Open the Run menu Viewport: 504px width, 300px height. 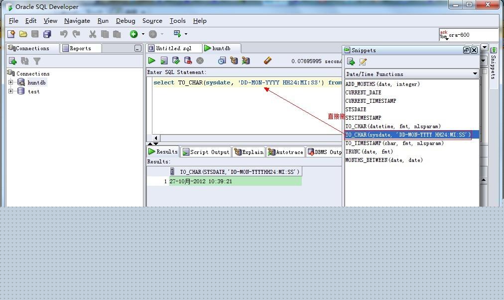(x=103, y=21)
